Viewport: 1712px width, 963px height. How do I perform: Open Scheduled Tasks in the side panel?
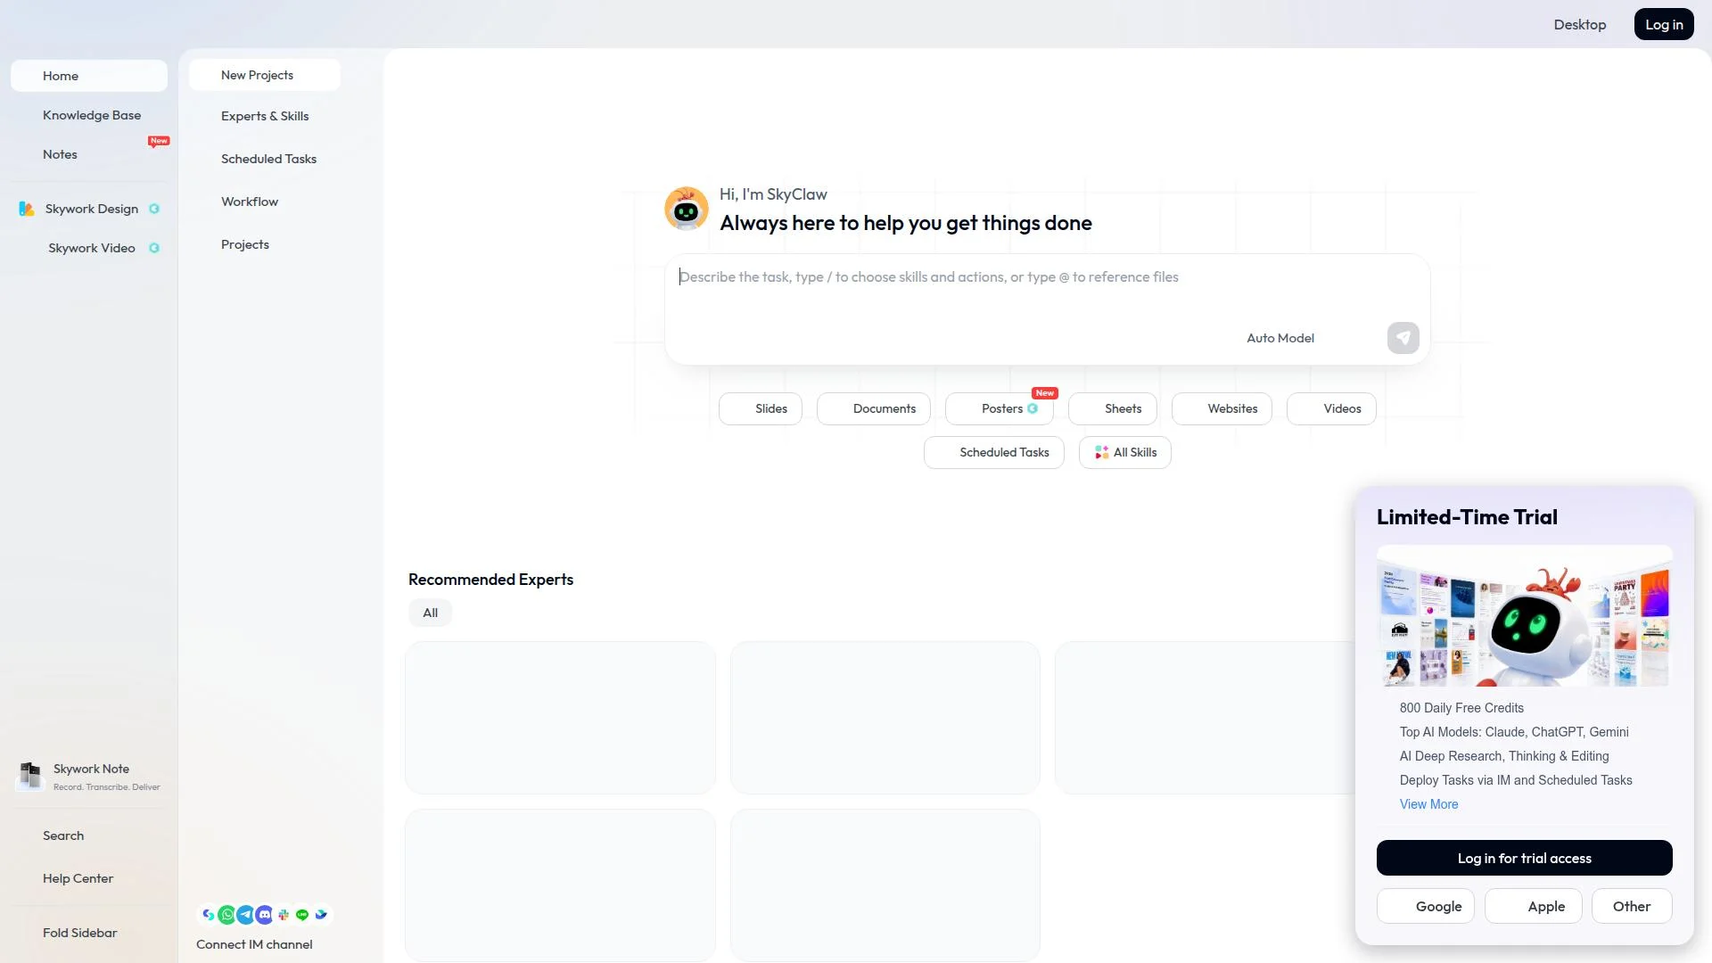(x=265, y=159)
